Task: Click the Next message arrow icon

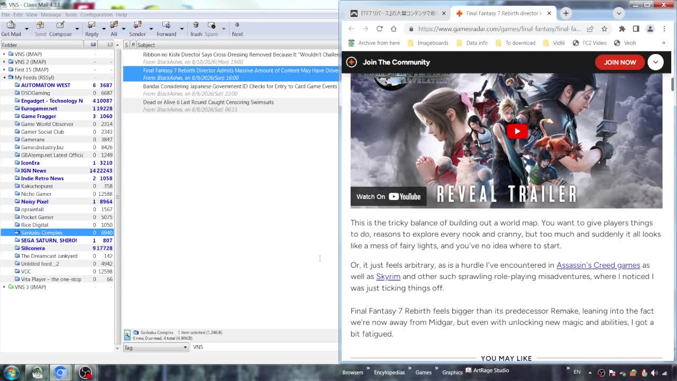Action: pyautogui.click(x=237, y=25)
